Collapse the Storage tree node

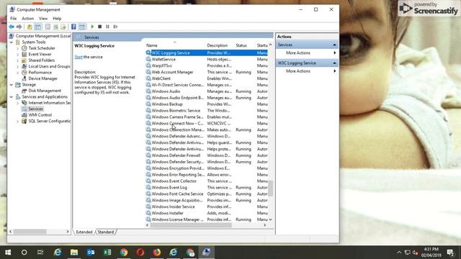(x=12, y=85)
